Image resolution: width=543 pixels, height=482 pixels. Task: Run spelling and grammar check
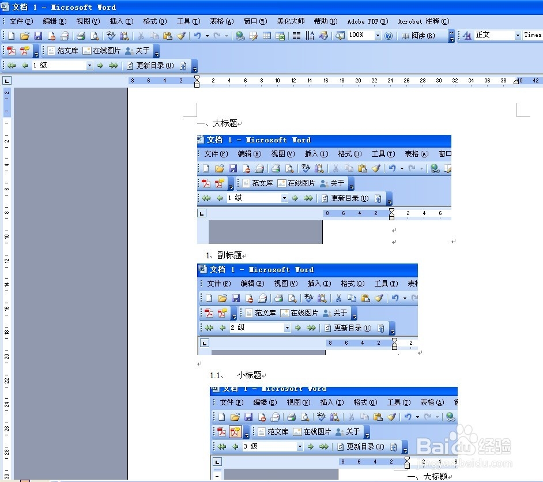click(111, 36)
